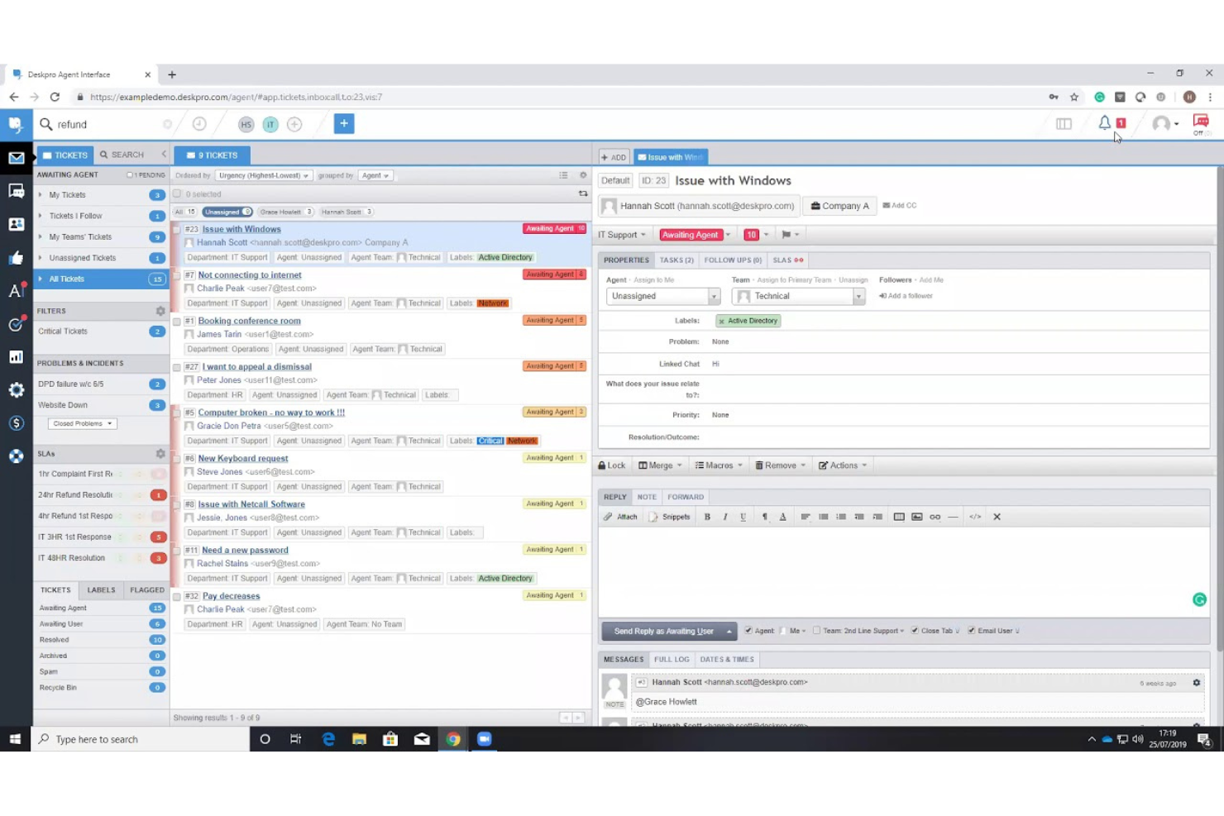Open the admin settings gear in sidebar

(x=16, y=389)
